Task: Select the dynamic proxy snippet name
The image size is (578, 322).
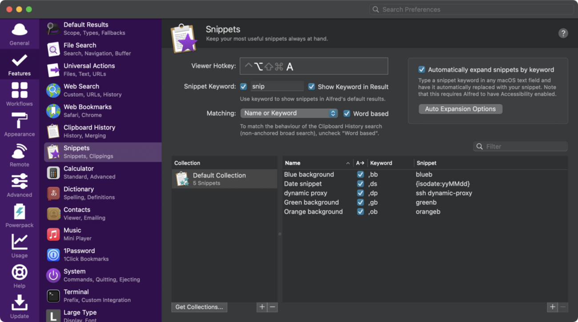Action: tap(305, 193)
